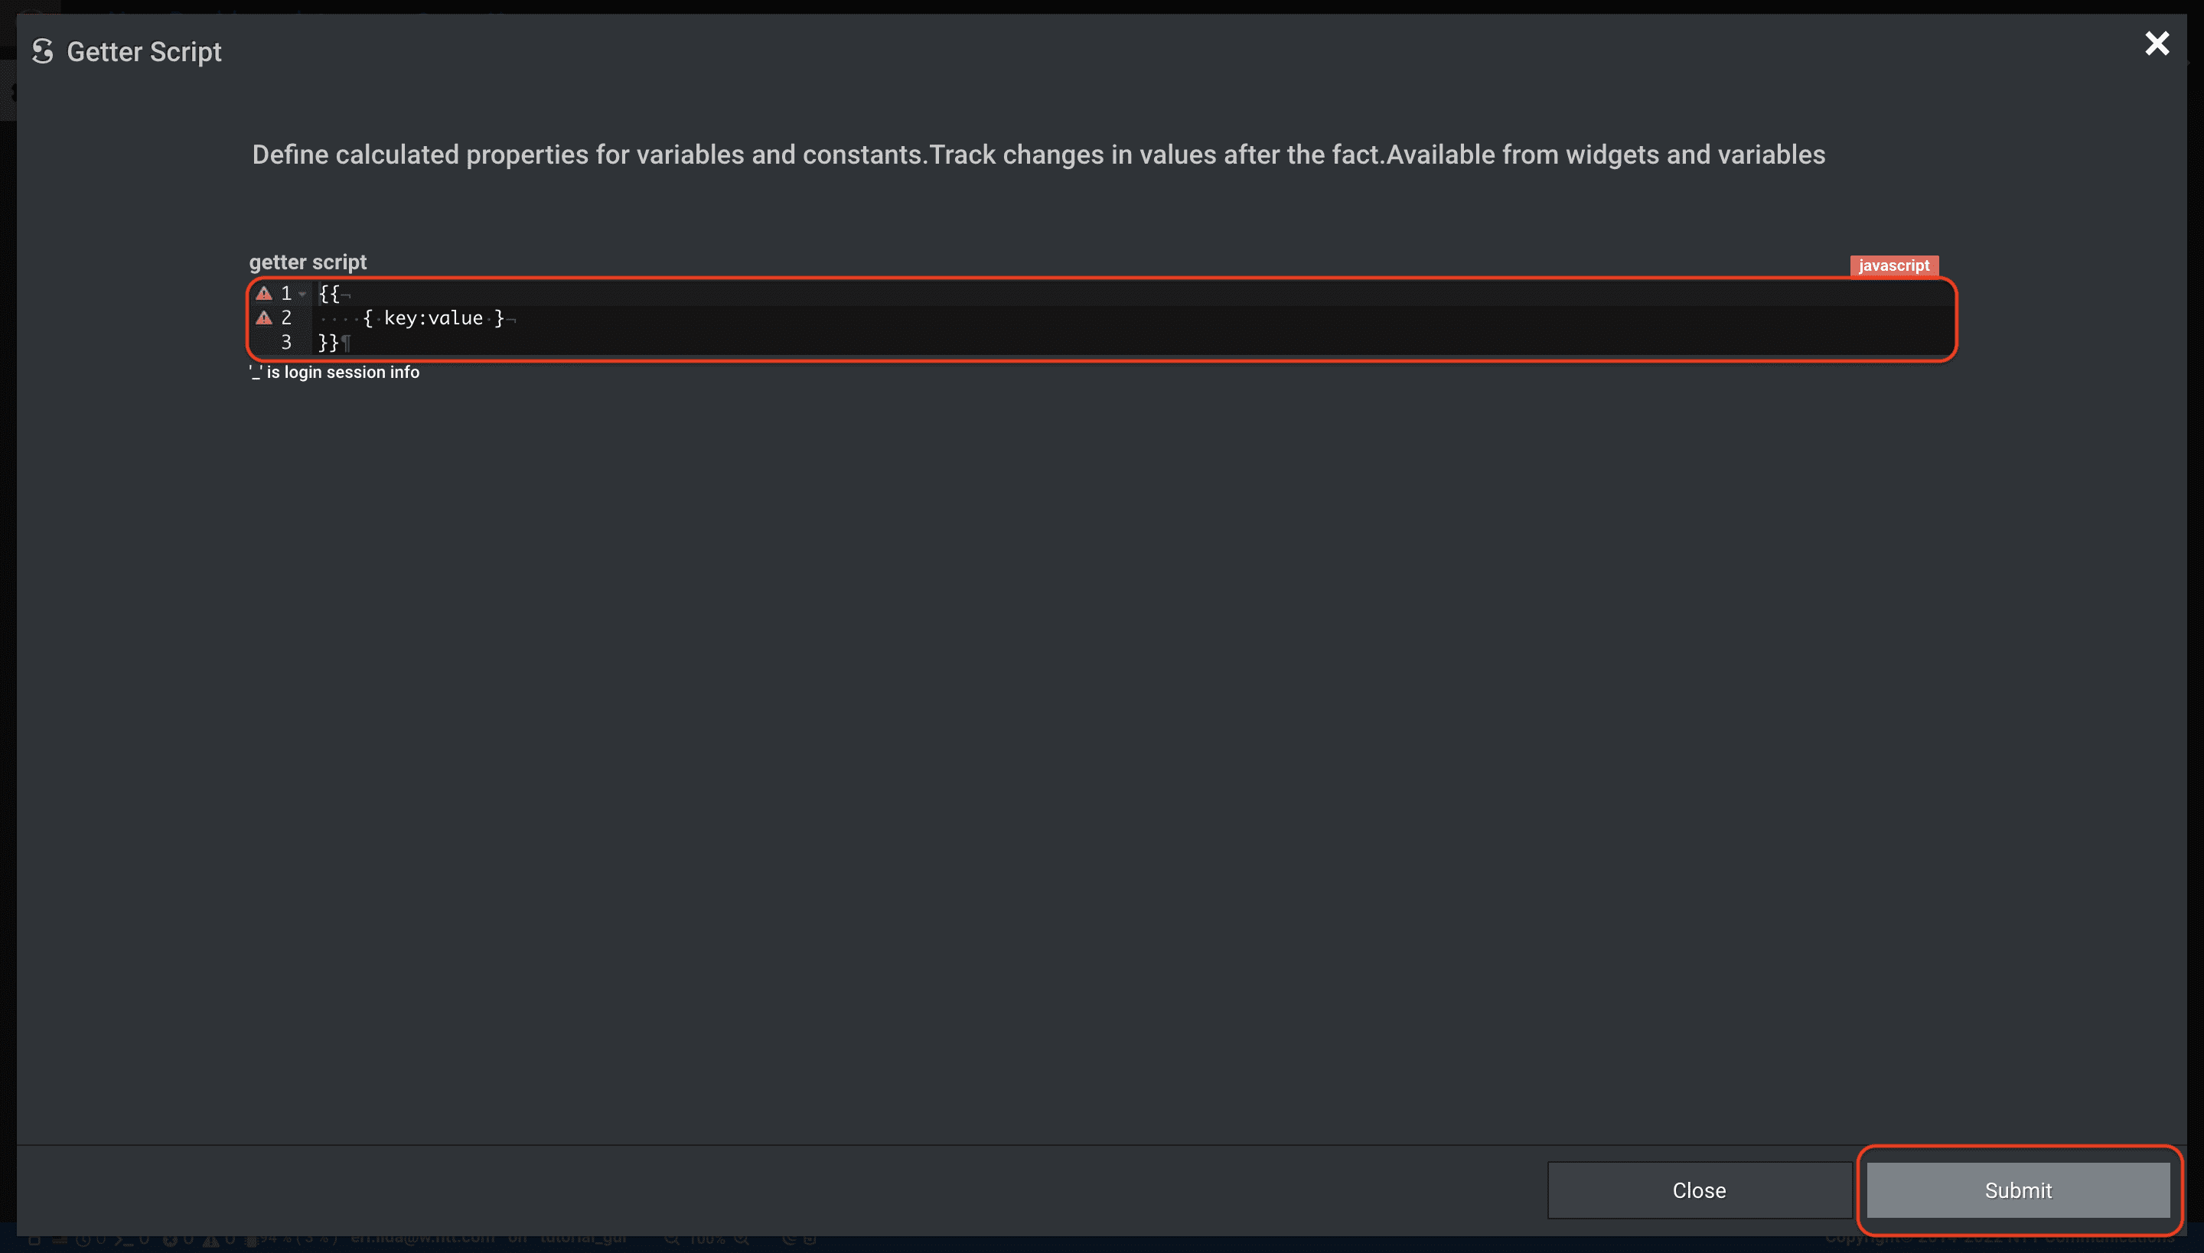Collapse the code fold arrow on line 1
The height and width of the screenshot is (1253, 2204).
[x=302, y=295]
